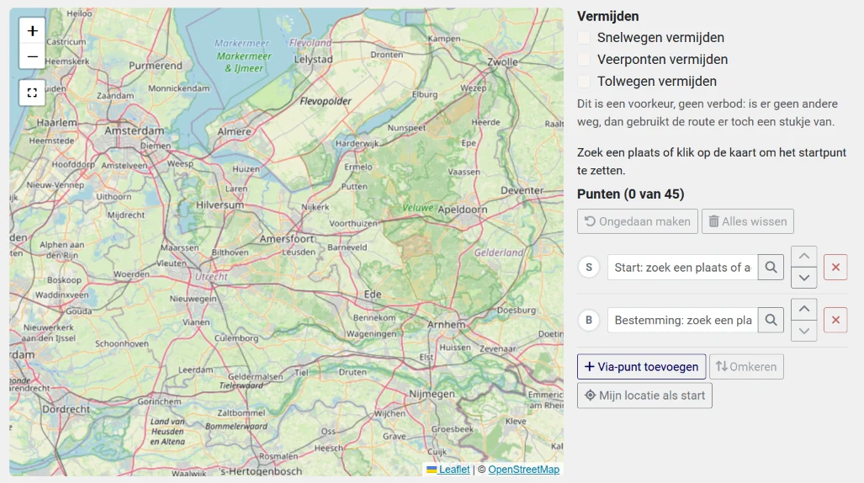Image resolution: width=864 pixels, height=483 pixels.
Task: Click Purmerend on the map
Action: pos(156,66)
